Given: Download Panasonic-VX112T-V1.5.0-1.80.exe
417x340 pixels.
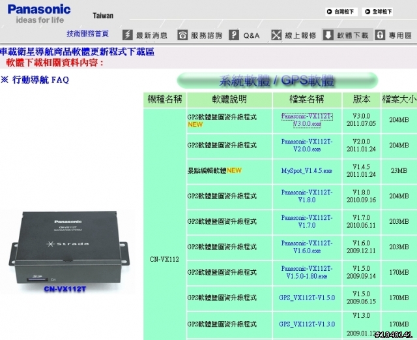Looking at the screenshot, I should click(x=307, y=272).
